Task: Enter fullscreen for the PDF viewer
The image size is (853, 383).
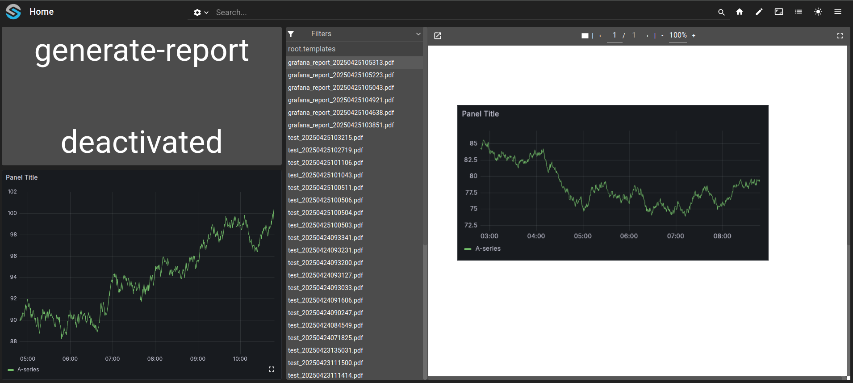Action: pos(840,36)
